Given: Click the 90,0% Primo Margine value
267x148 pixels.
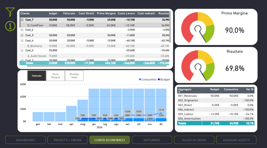Looking at the screenshot, I should pos(235,31).
